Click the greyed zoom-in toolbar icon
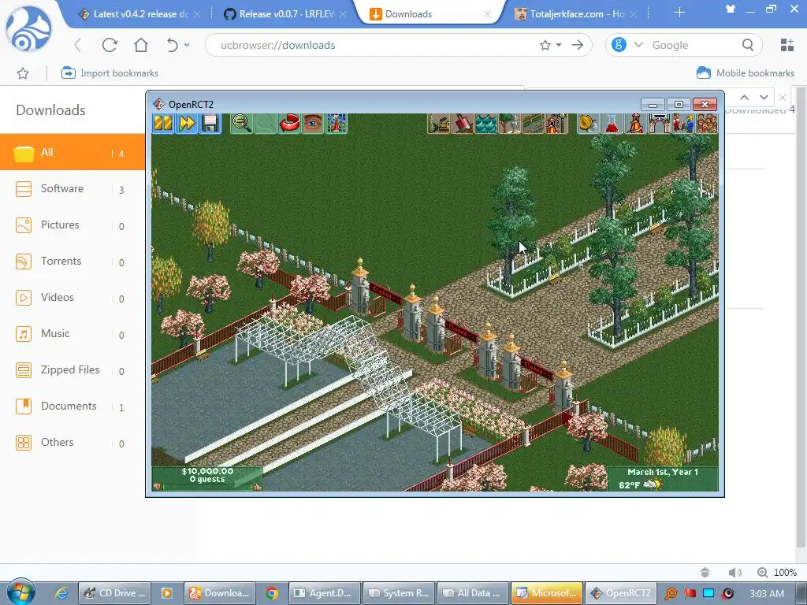This screenshot has height=605, width=807. point(266,124)
